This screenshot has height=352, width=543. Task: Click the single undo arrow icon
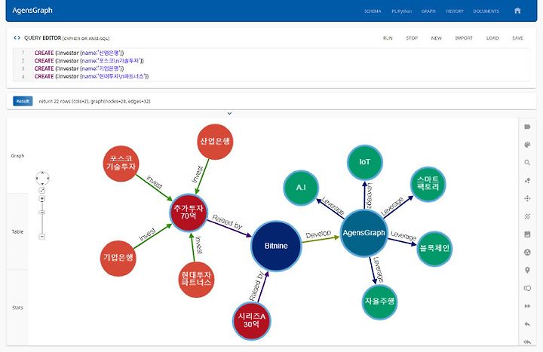click(527, 324)
